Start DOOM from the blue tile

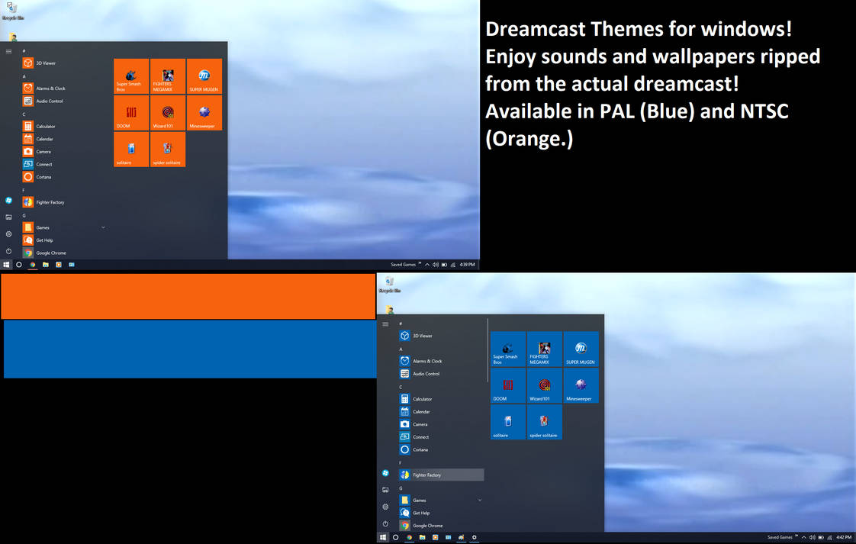507,385
